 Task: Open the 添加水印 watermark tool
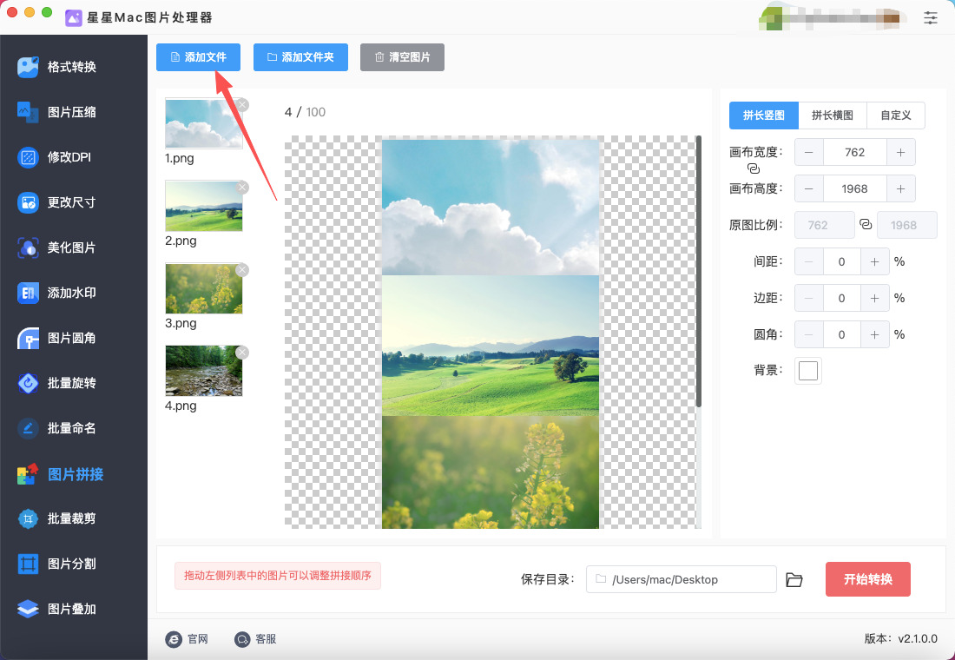pyautogui.click(x=58, y=293)
